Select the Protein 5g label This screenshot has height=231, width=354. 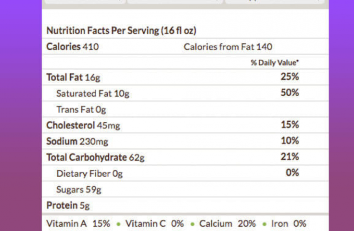(68, 205)
